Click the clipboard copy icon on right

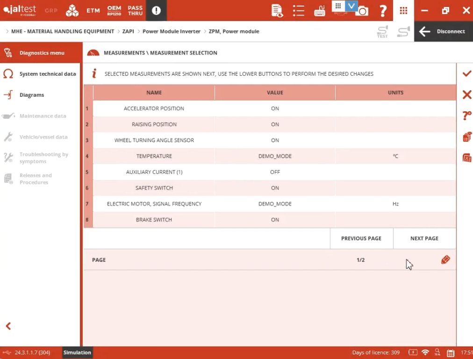466,136
